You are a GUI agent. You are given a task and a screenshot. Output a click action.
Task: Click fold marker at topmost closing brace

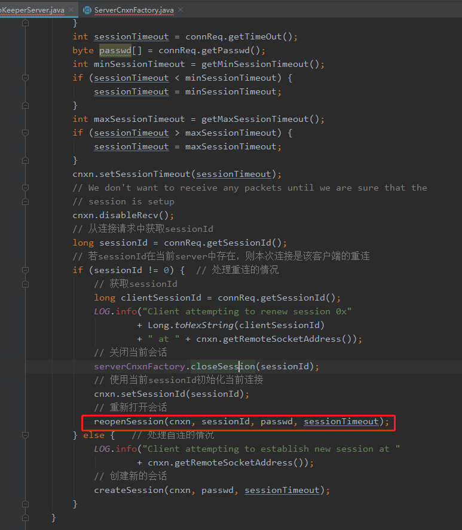25,23
